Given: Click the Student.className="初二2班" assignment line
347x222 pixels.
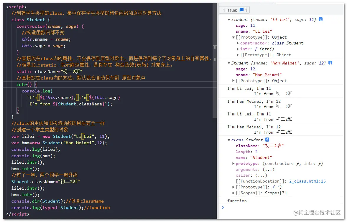Looking at the screenshot, I should [45, 182].
